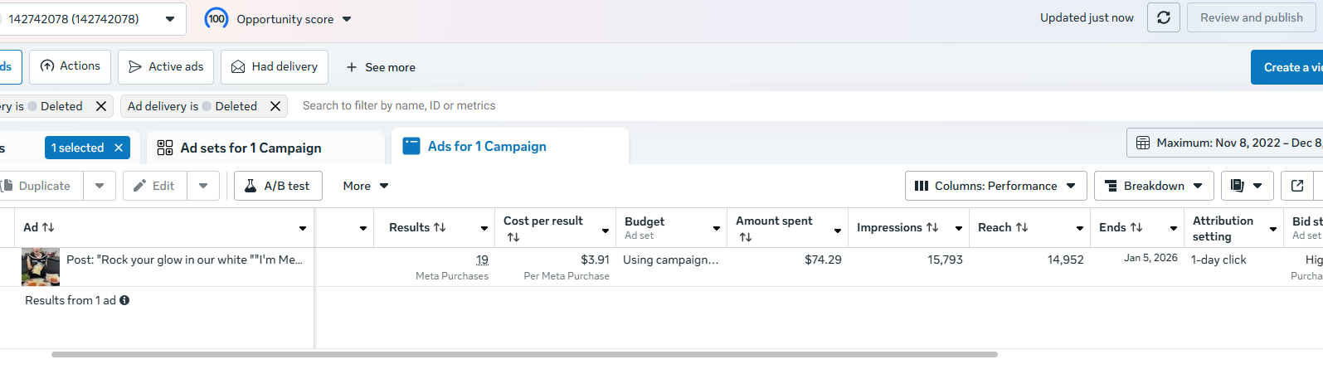Select the Ads for 1 Campaign tab
Image resolution: width=1323 pixels, height=369 pixels.
(487, 146)
